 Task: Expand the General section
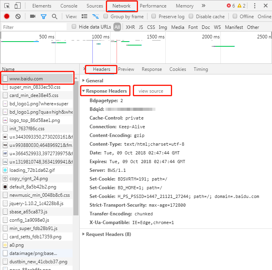(84, 81)
